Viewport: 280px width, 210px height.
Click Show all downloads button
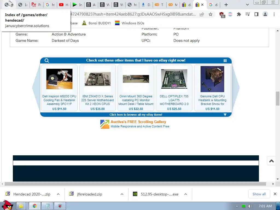click(259, 194)
